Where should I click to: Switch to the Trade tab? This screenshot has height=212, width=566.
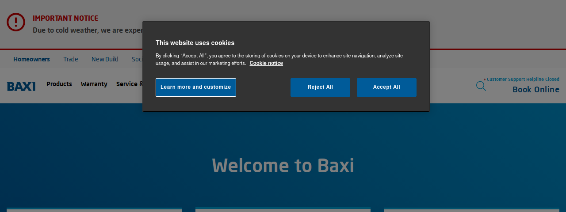pyautogui.click(x=71, y=59)
